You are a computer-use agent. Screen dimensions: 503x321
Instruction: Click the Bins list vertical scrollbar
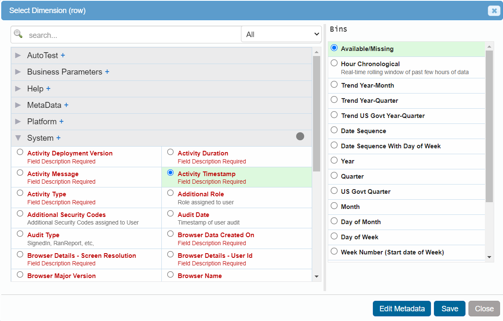click(x=489, y=126)
